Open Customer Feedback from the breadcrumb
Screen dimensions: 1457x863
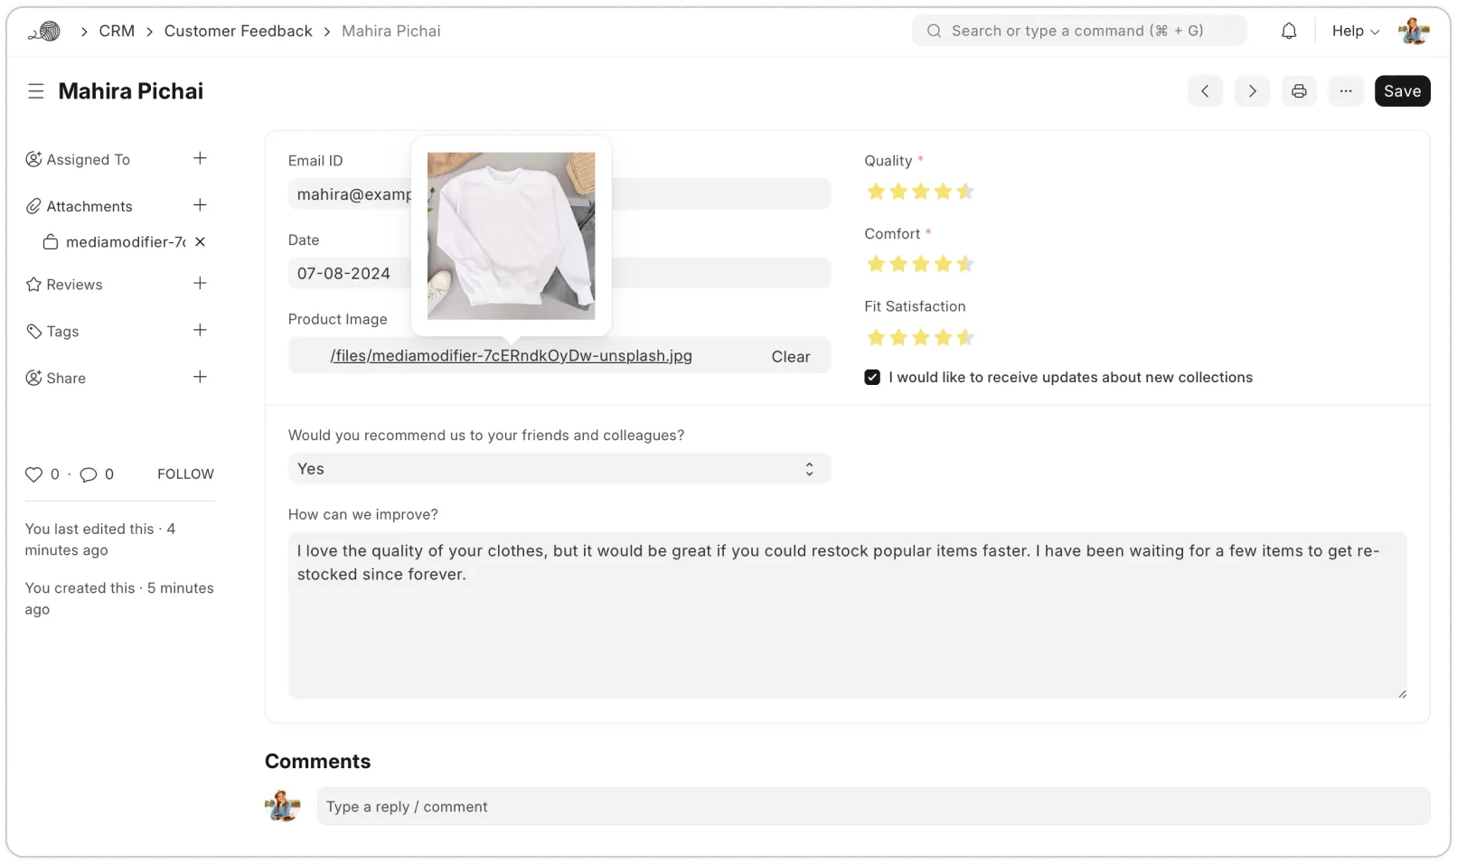(238, 30)
